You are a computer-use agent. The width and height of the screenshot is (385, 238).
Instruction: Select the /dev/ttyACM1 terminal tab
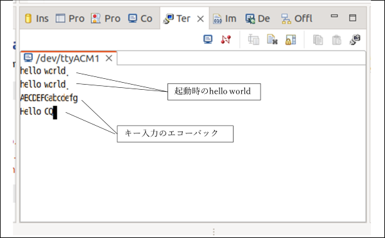(62, 58)
